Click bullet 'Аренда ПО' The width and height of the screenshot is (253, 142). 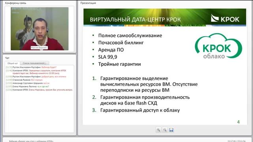click(x=111, y=50)
